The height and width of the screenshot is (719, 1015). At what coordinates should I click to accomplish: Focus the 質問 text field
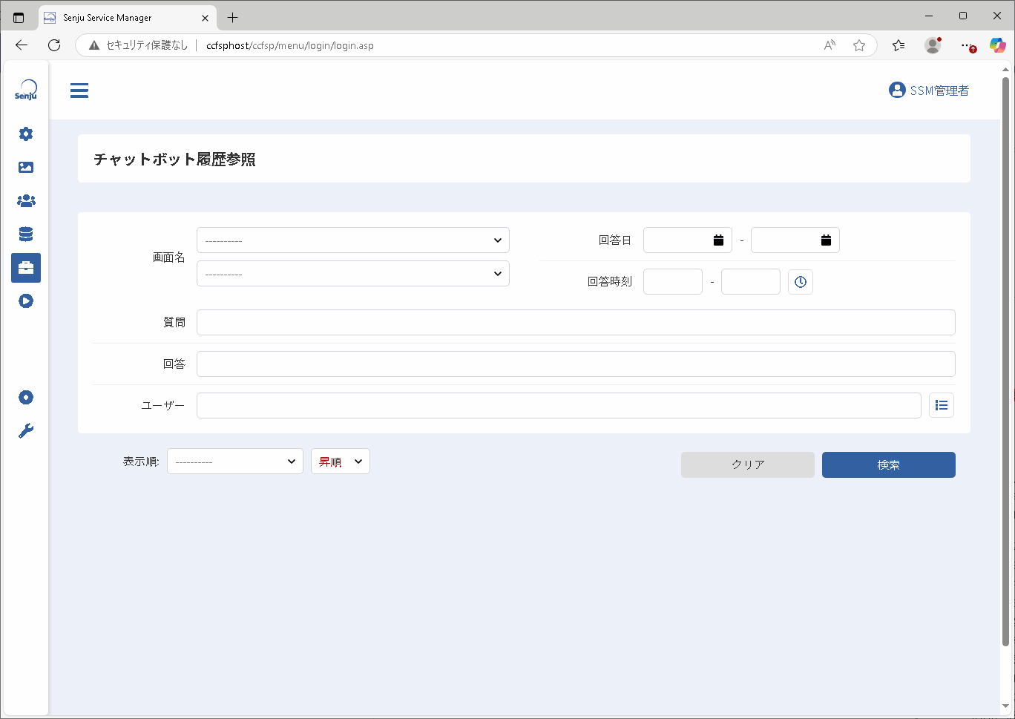pos(576,323)
